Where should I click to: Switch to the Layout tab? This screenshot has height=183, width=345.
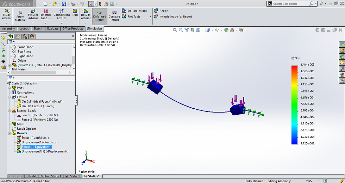pos(24,29)
